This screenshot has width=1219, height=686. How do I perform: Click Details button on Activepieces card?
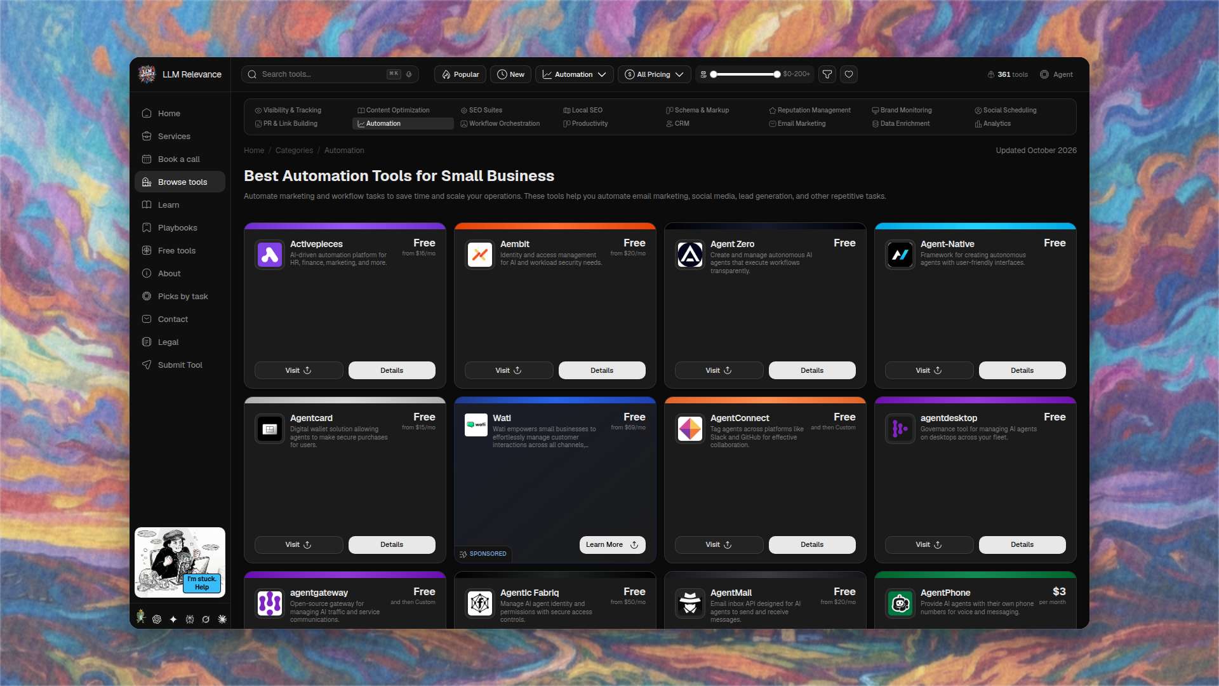tap(392, 370)
